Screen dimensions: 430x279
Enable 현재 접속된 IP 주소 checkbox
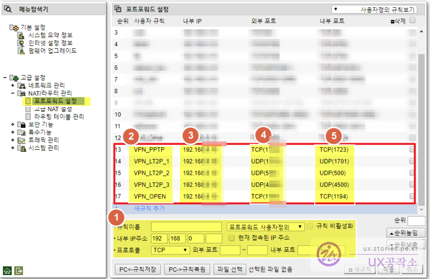(232, 238)
